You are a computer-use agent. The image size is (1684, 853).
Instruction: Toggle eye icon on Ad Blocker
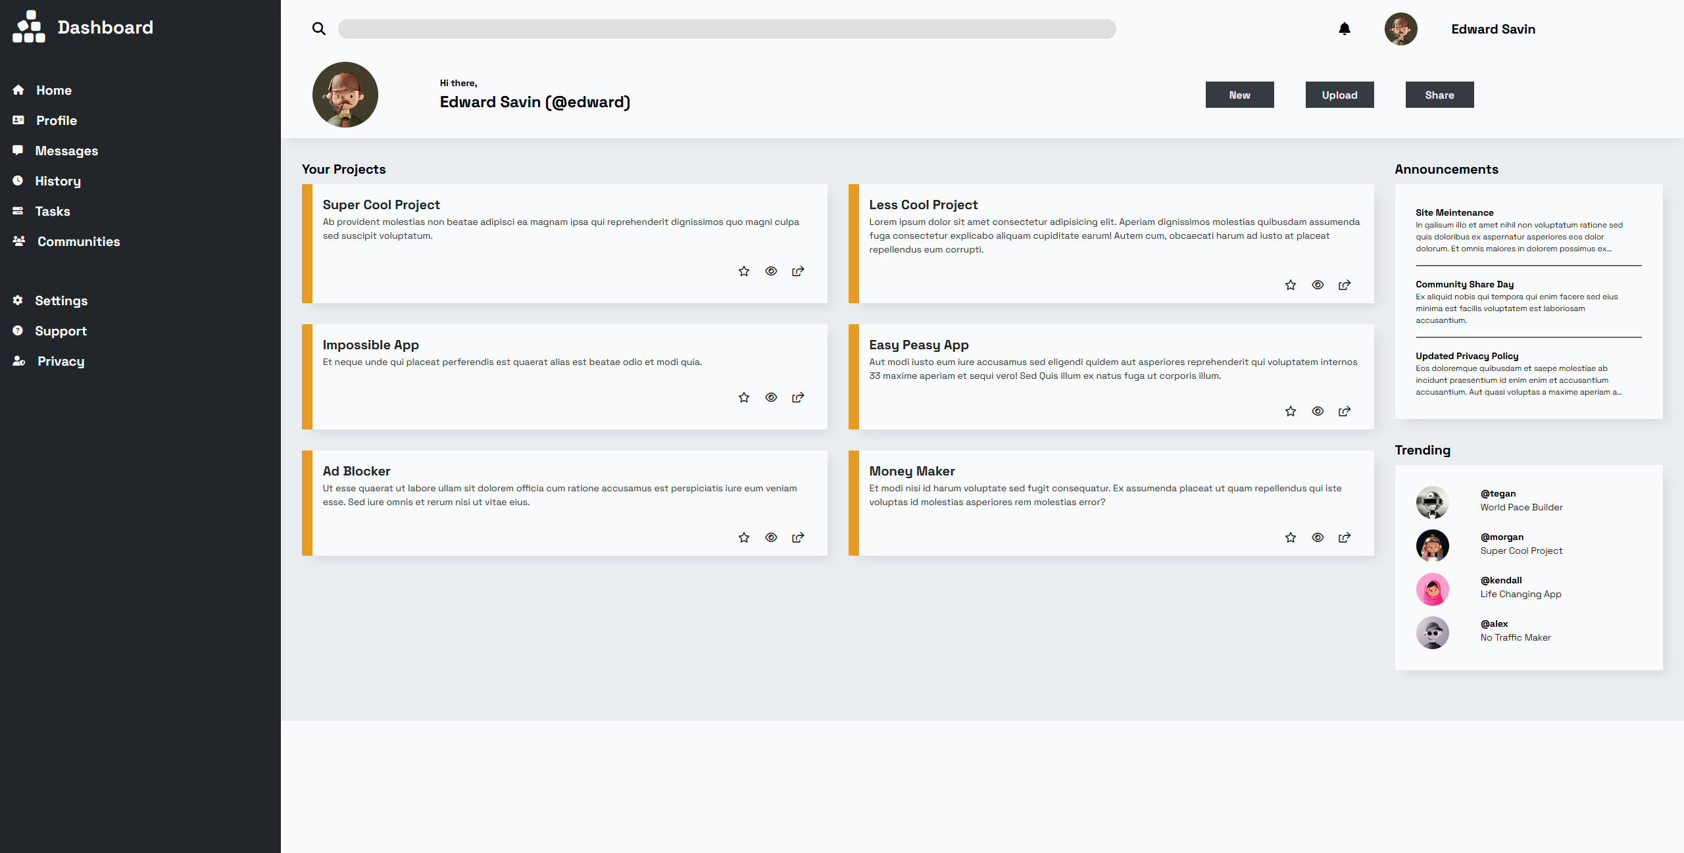coord(771,537)
